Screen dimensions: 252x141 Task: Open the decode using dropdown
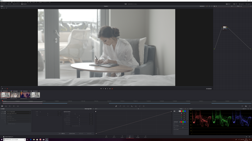coord(19,113)
